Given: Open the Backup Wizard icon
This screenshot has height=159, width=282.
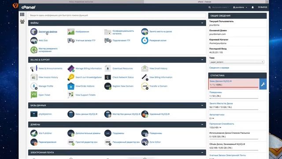Looking at the screenshot, I should (x=34, y=50).
